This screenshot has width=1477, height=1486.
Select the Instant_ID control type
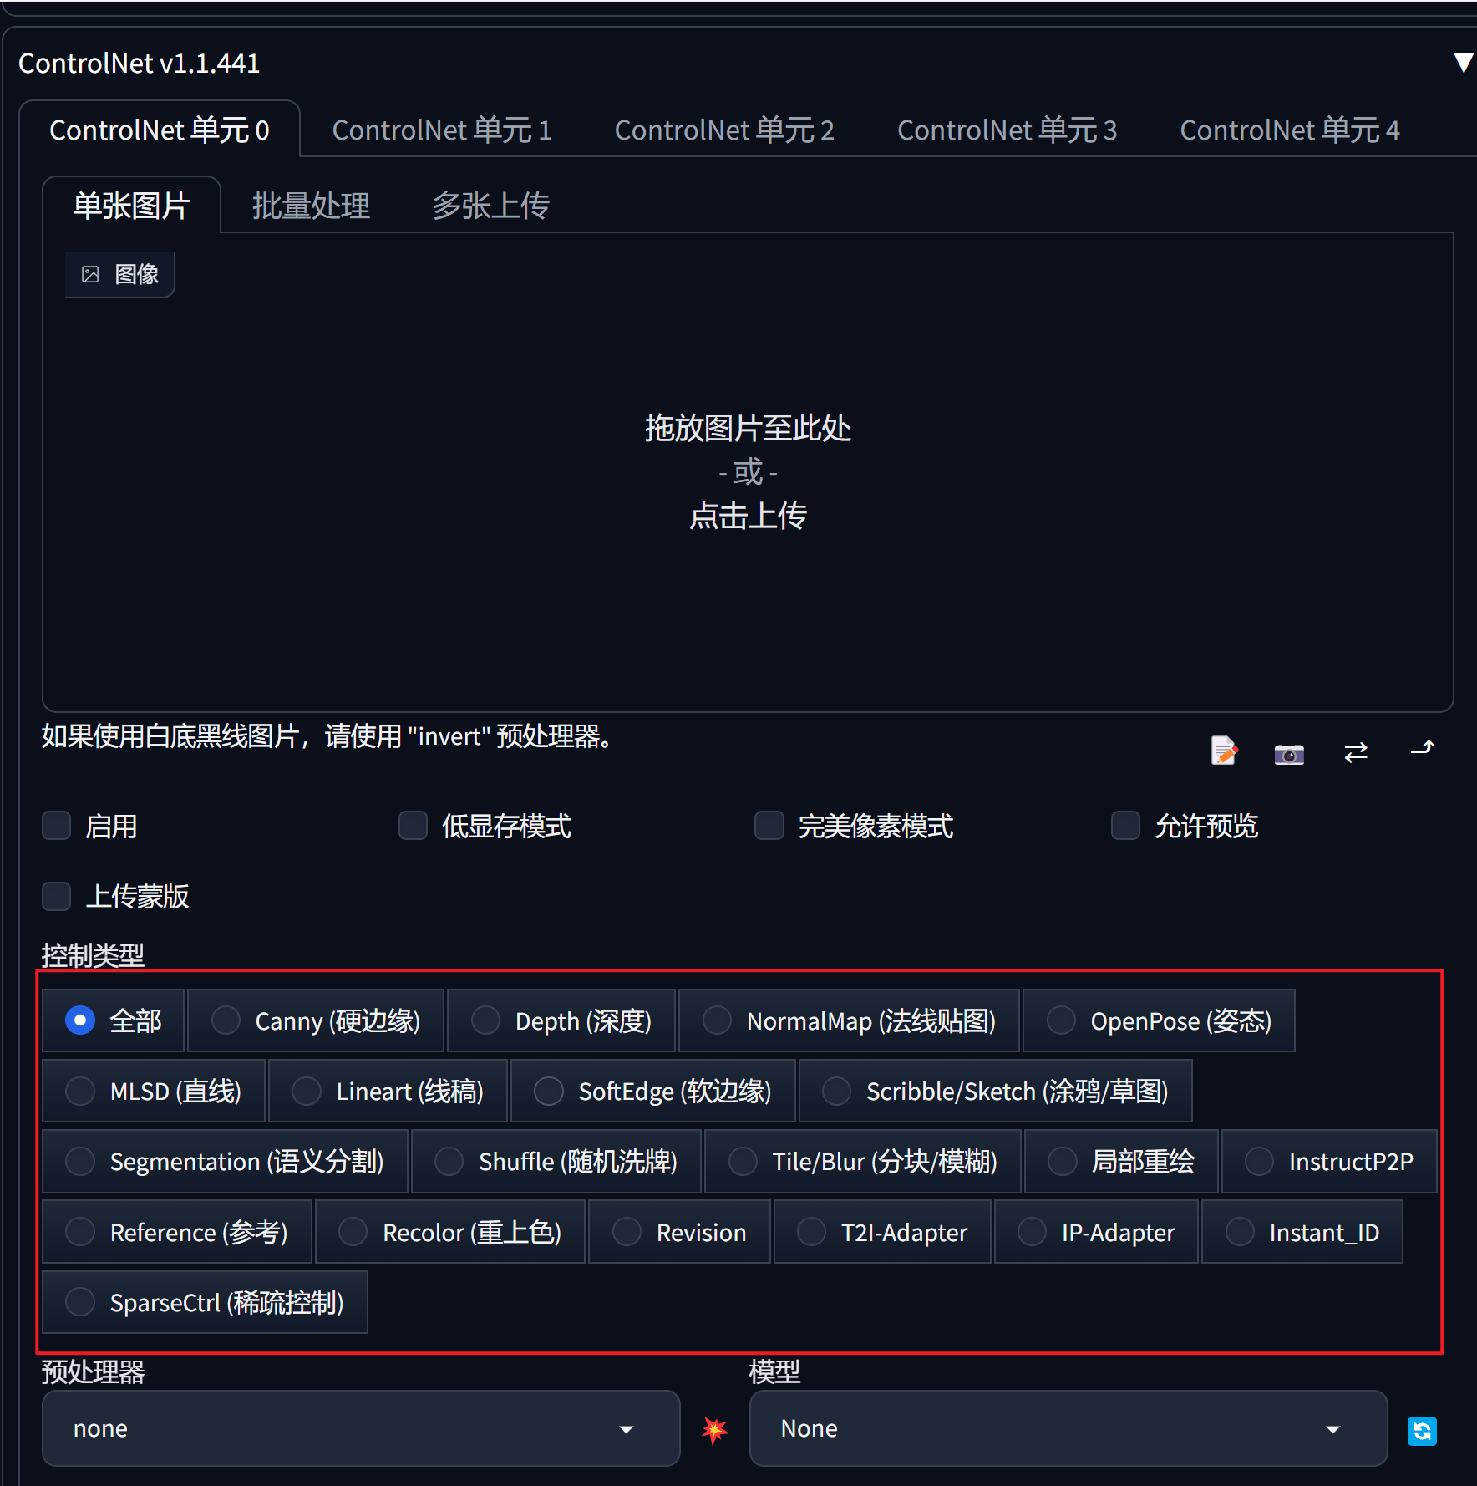pyautogui.click(x=1302, y=1232)
